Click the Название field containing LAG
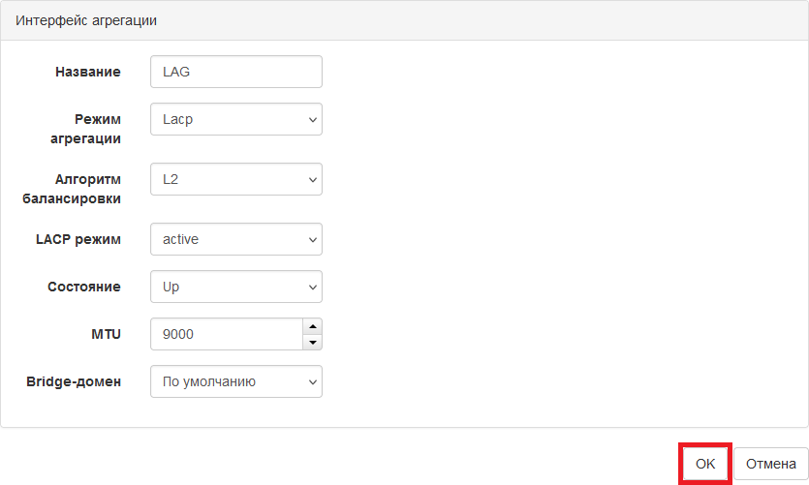This screenshot has width=809, height=485. [236, 72]
